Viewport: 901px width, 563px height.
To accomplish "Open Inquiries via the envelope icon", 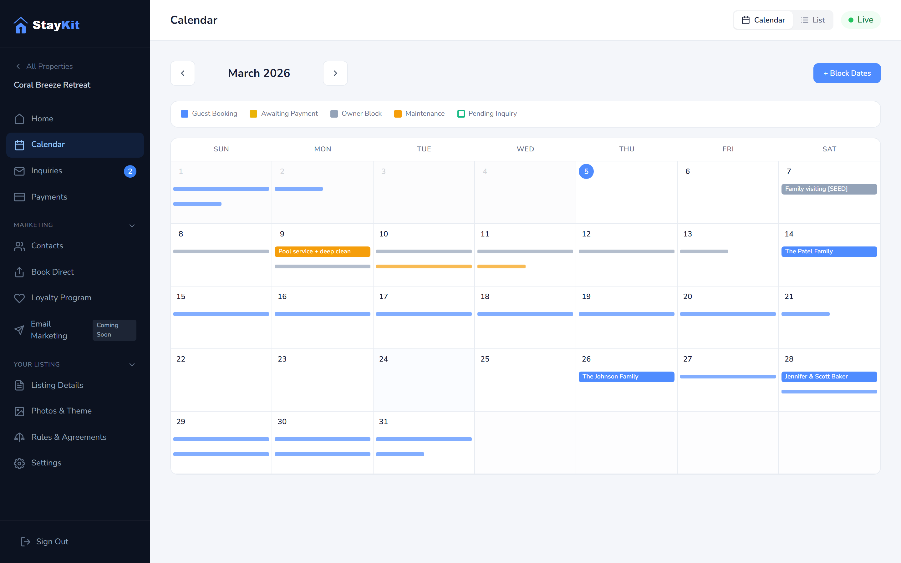I will pos(20,171).
